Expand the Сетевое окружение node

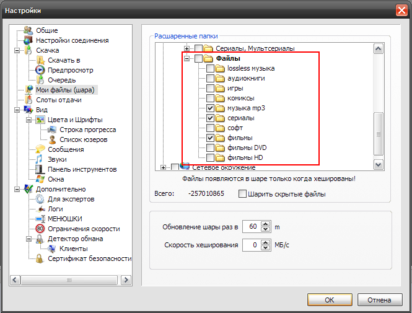164,167
